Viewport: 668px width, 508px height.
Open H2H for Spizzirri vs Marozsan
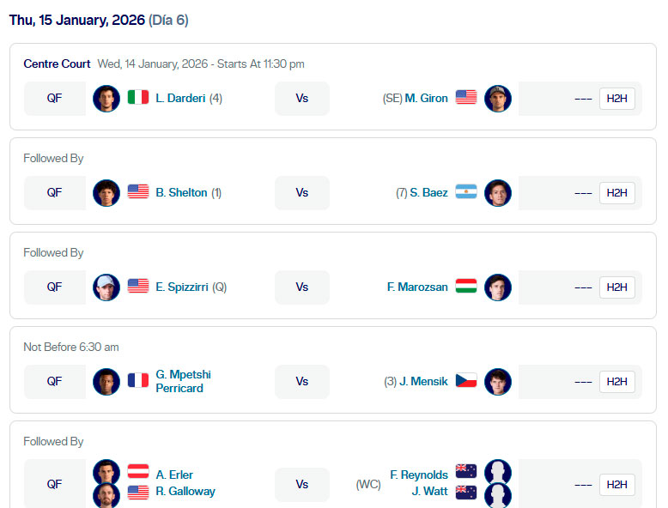coord(616,287)
